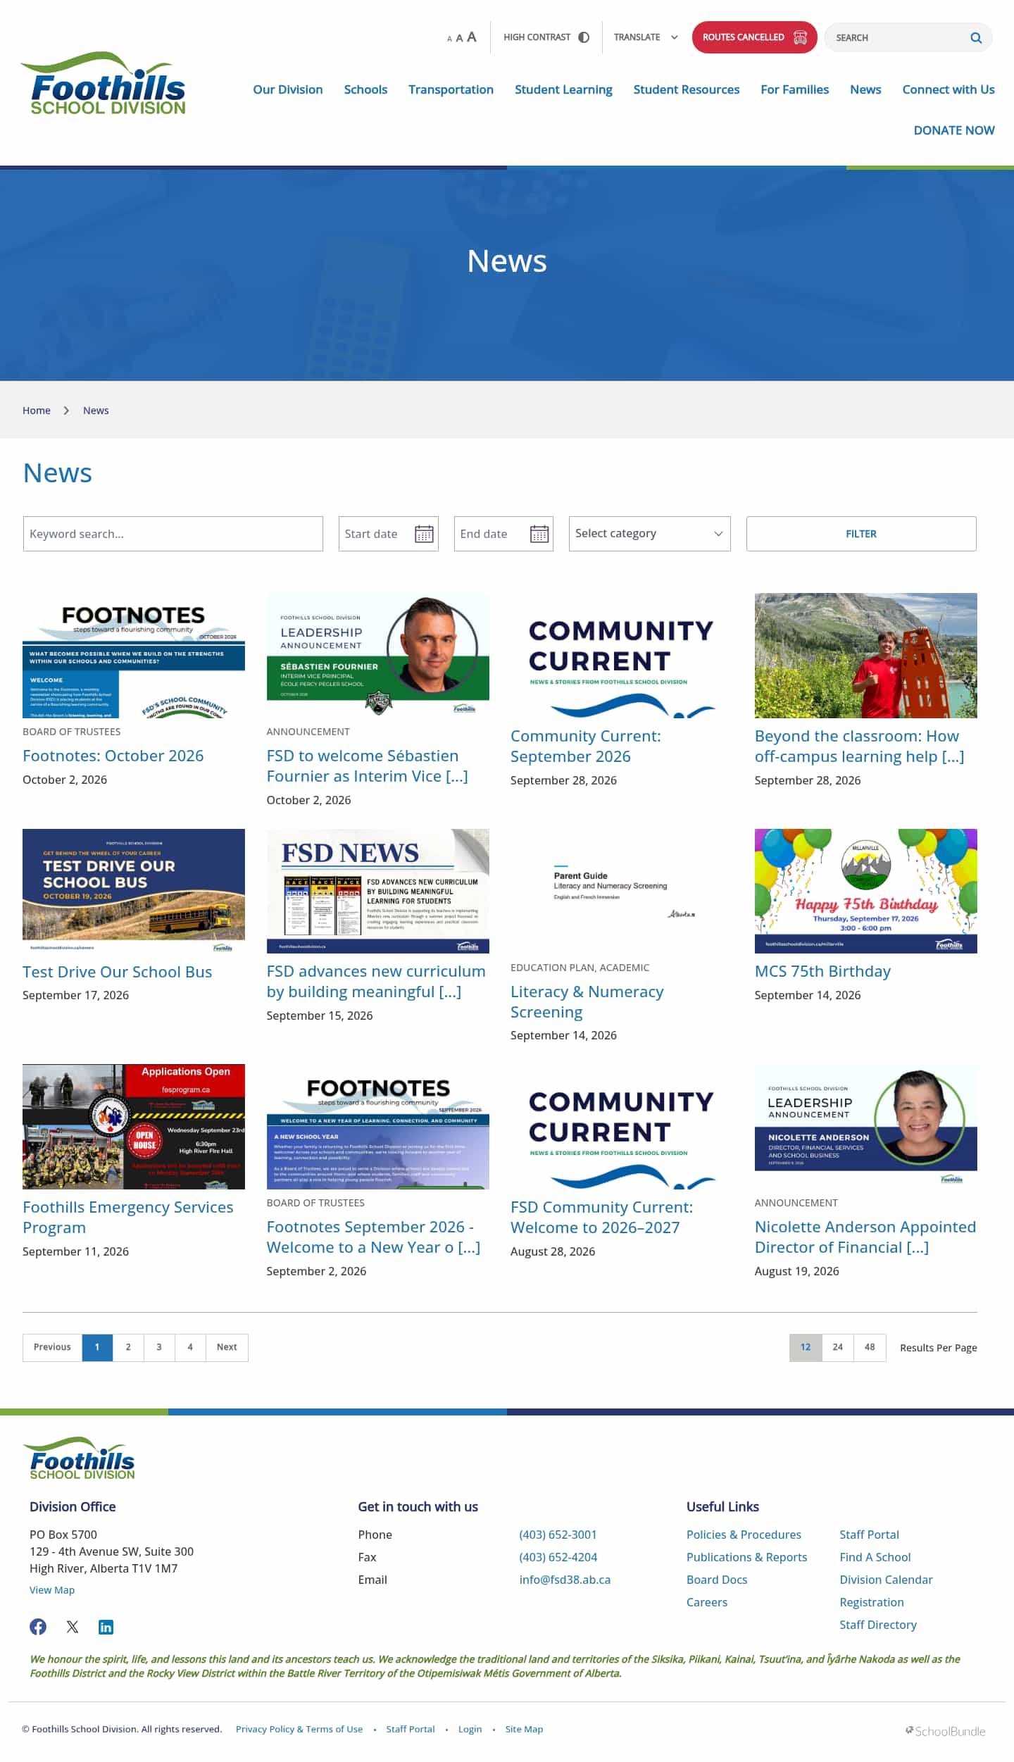This screenshot has height=1762, width=1014.
Task: Toggle High Contrast mode
Action: pos(546,37)
